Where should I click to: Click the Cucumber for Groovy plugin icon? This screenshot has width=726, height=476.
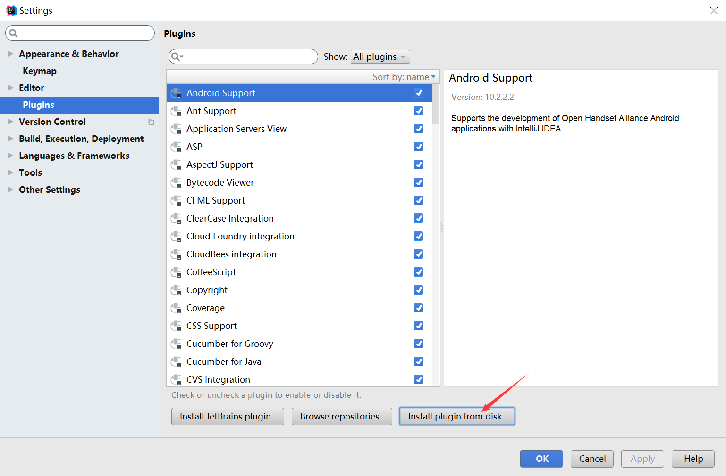(176, 344)
